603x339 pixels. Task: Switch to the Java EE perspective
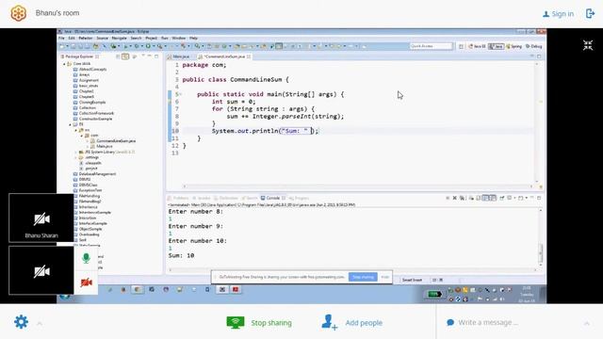(x=477, y=46)
